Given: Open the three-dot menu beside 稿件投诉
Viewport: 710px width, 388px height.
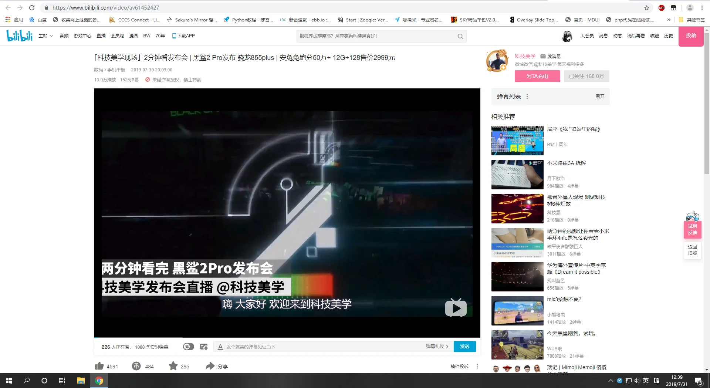Looking at the screenshot, I should click(477, 366).
